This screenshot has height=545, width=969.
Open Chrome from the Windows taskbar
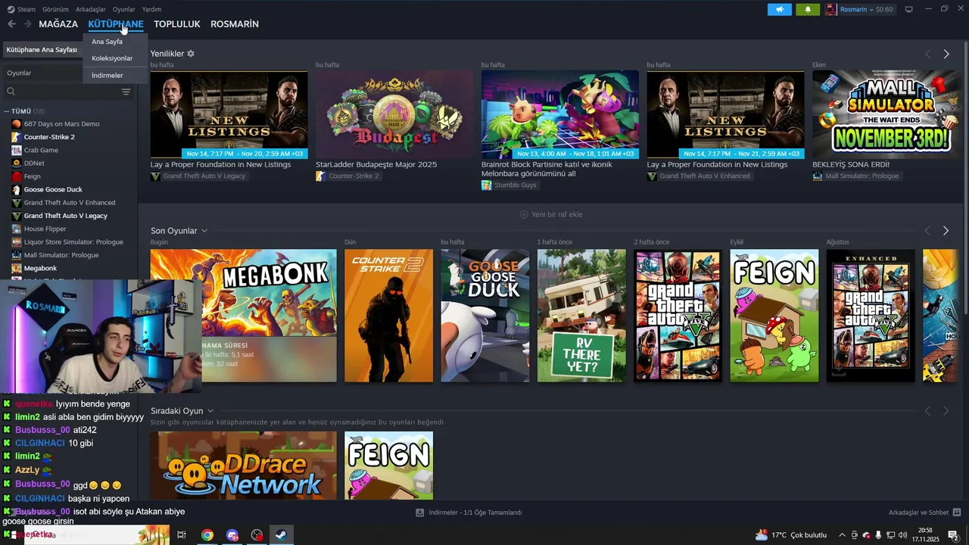click(x=207, y=535)
